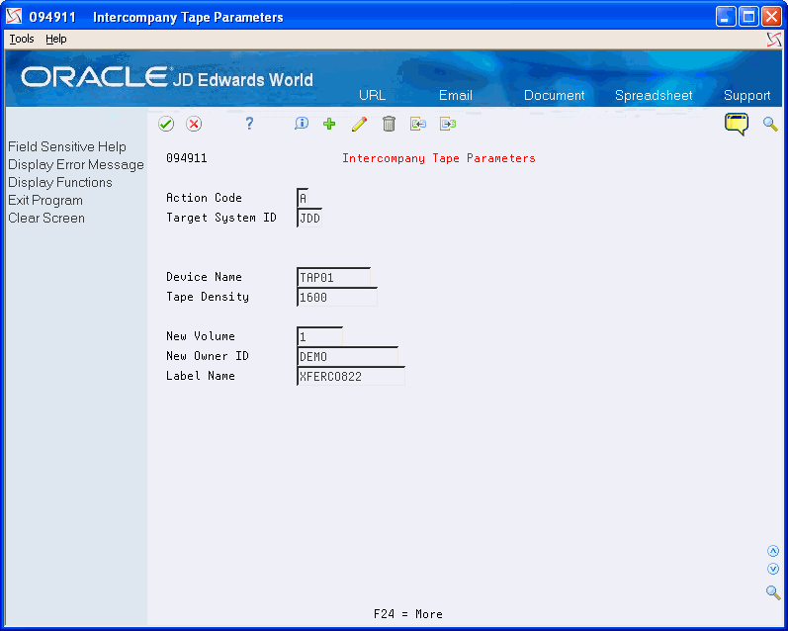This screenshot has height=631, width=788.
Task: Click the Device Name field with TAP01
Action: click(334, 277)
